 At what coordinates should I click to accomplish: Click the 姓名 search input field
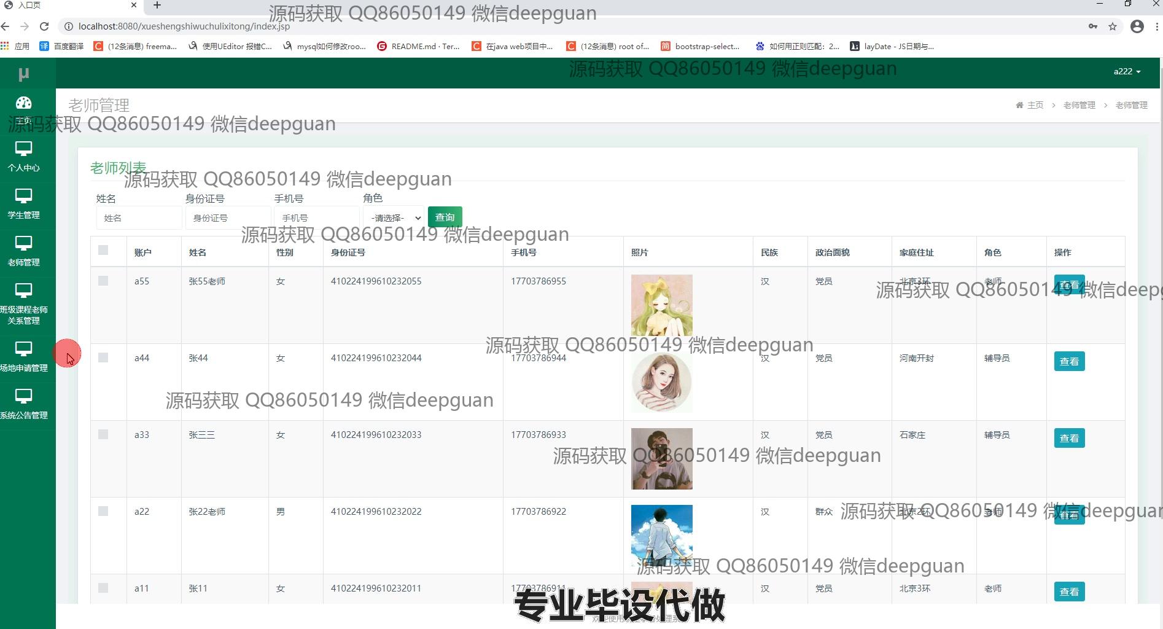click(x=139, y=217)
